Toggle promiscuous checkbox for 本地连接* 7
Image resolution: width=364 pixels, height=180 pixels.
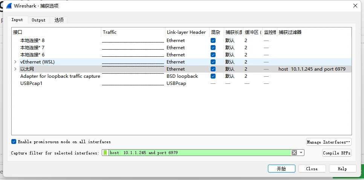coord(213,48)
